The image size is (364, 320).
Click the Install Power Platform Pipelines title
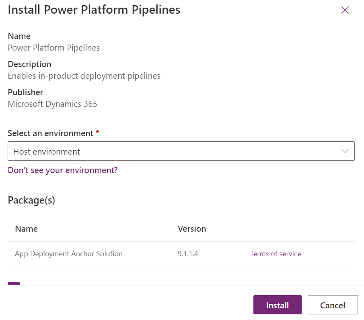click(94, 10)
